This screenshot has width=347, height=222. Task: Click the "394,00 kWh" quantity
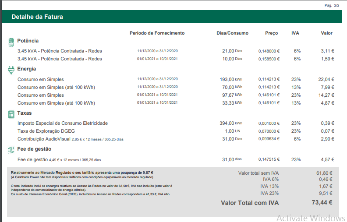[x=231, y=123]
